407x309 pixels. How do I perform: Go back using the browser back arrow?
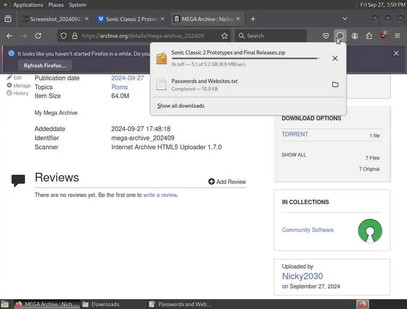[10, 36]
